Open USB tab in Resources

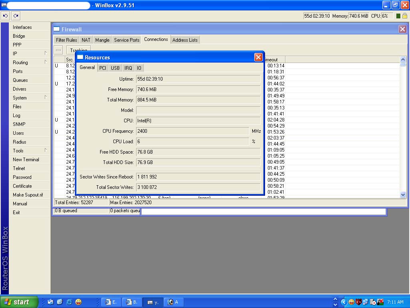[x=115, y=68]
